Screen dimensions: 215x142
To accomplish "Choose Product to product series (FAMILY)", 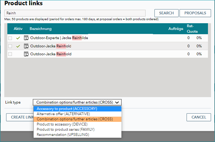I will pyautogui.click(x=77, y=129).
